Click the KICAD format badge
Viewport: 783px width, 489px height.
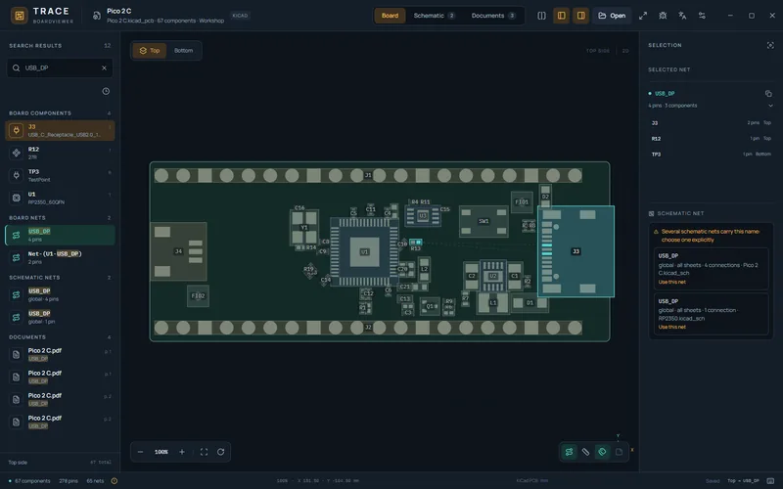pyautogui.click(x=240, y=16)
